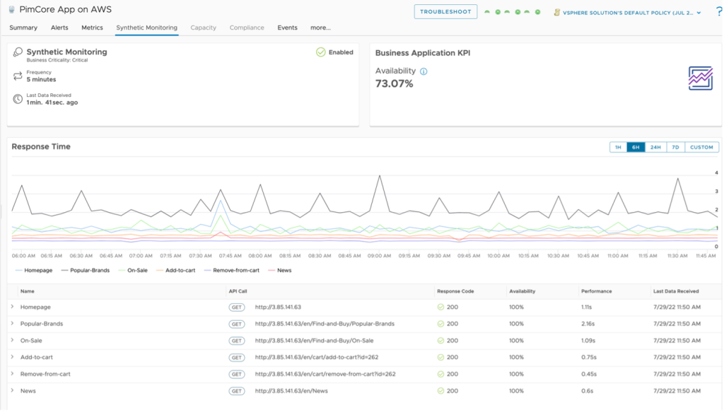This screenshot has height=412, width=724.
Task: Expand the Popular-Brands row
Action: (13, 324)
